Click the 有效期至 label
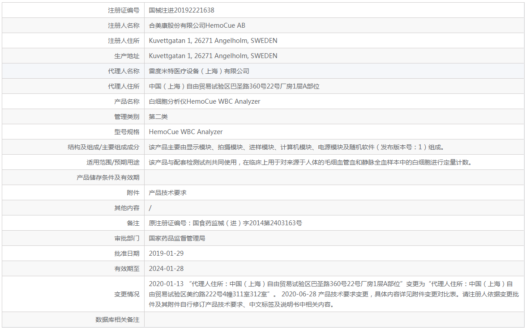 (127, 269)
